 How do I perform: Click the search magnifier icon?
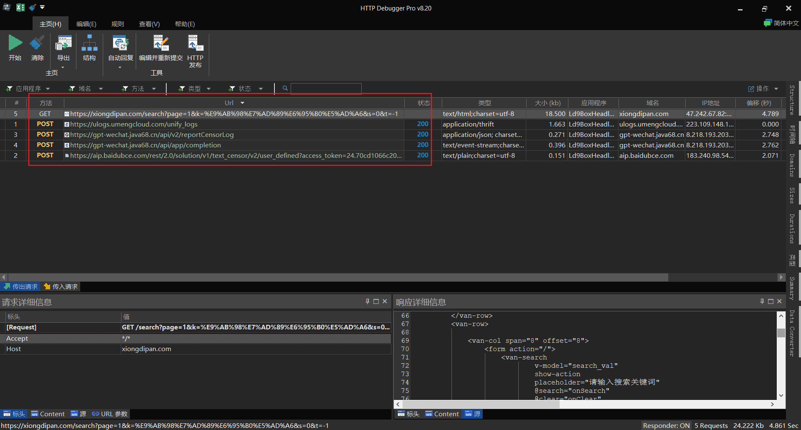pyautogui.click(x=285, y=88)
